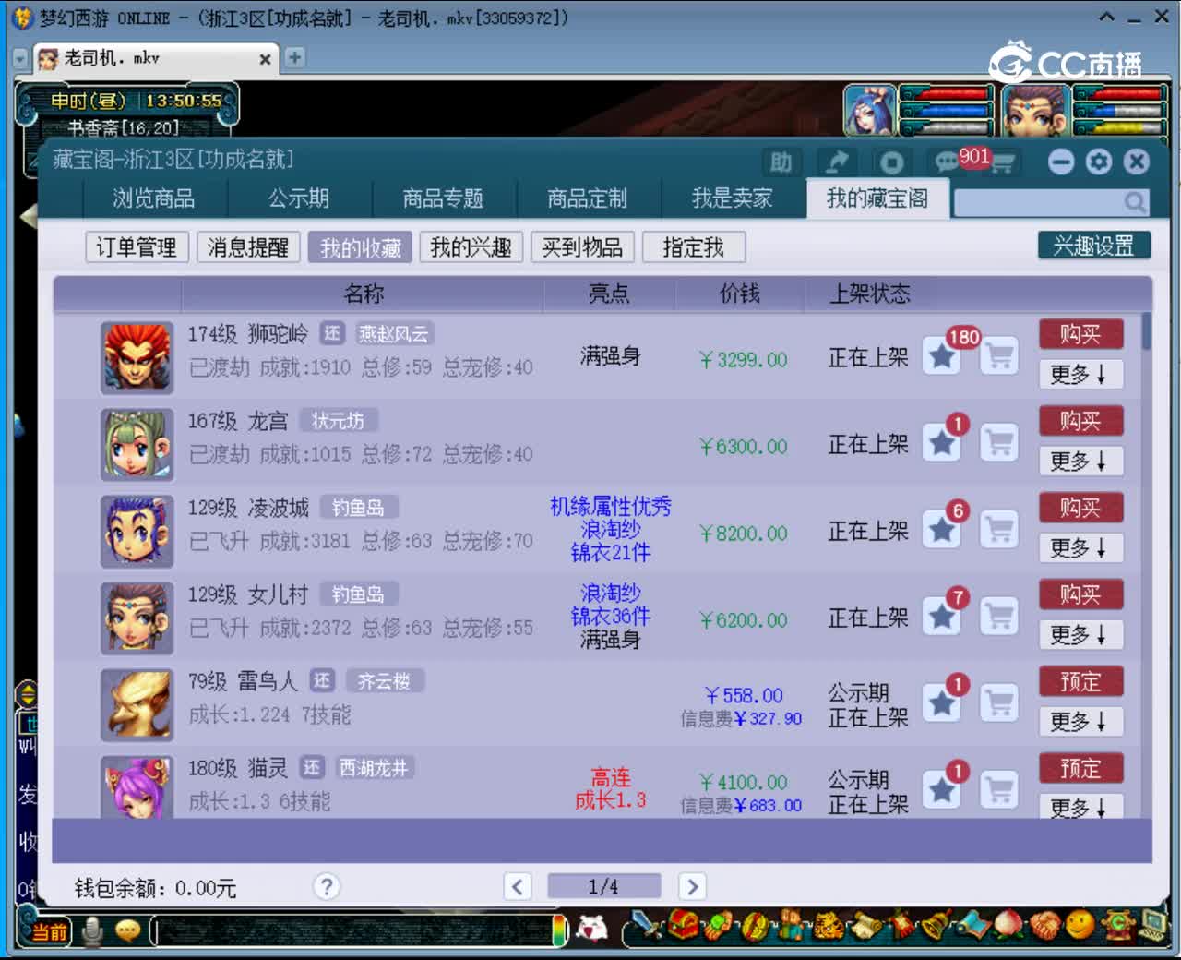Image resolution: width=1181 pixels, height=960 pixels.
Task: Open 藏宝阁 gear settings icon
Action: (1099, 162)
